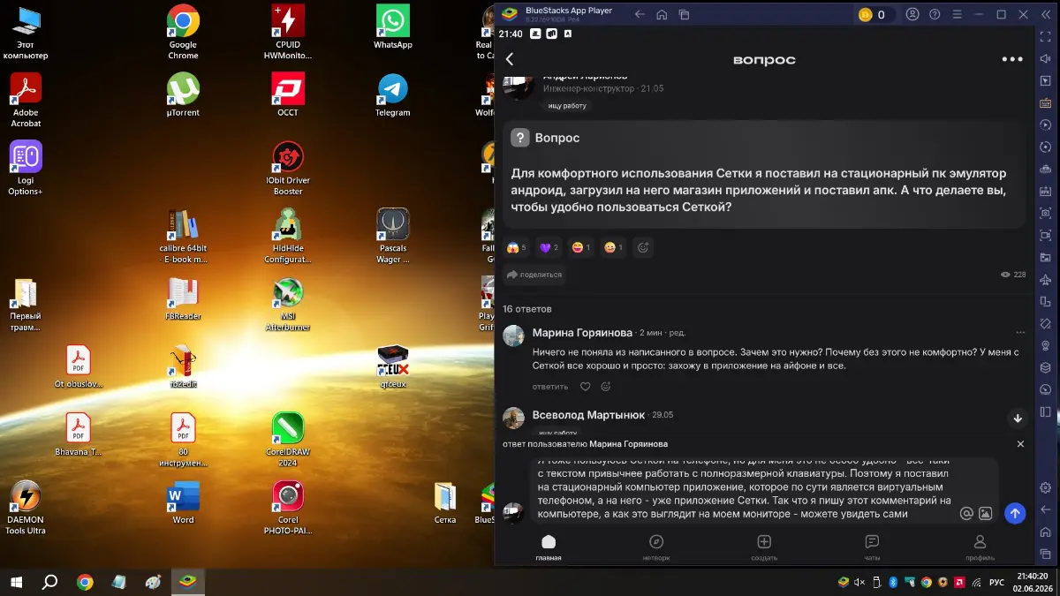This screenshot has height=596, width=1060.
Task: Jump down with the round arrow button
Action: (x=1017, y=419)
